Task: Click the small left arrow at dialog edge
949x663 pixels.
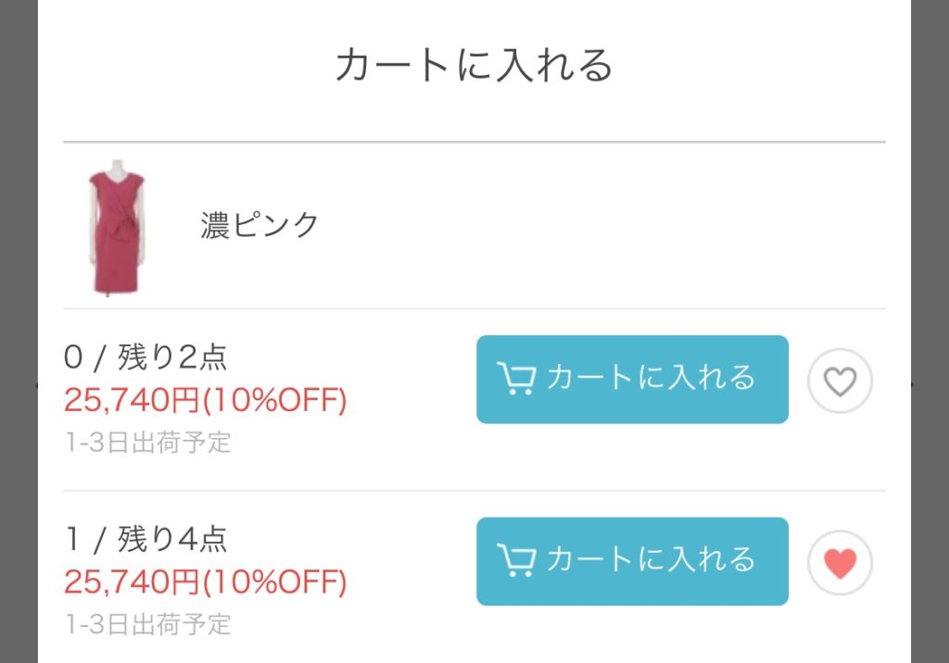Action: tap(37, 384)
